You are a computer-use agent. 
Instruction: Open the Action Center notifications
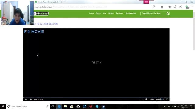(191, 106)
